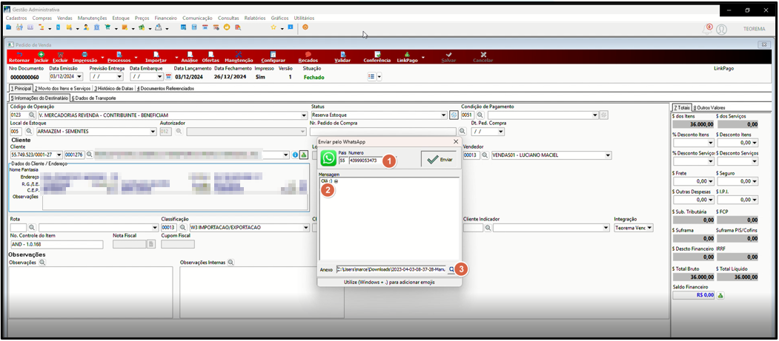Screen dimensions: 779x341
Task: Click the document icon next to Nota Fiscal field
Action: [151, 244]
